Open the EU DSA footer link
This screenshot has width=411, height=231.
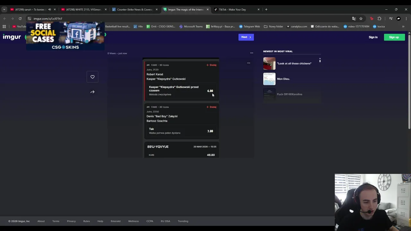coord(165,221)
